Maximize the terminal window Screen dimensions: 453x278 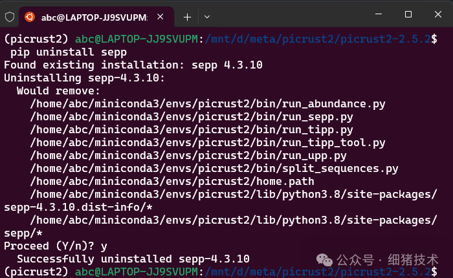pyautogui.click(x=408, y=14)
